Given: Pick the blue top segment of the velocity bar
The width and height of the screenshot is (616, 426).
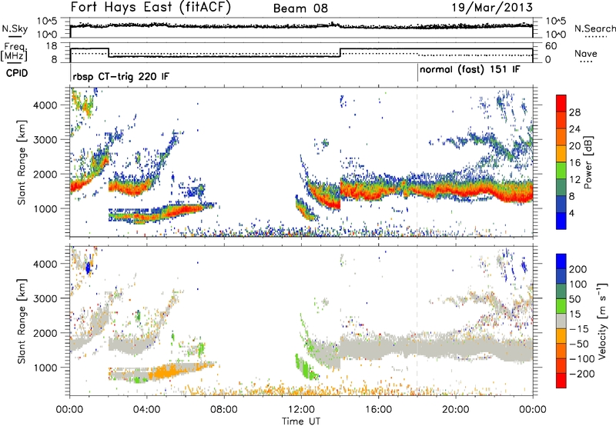Looking at the screenshot, I should (x=561, y=261).
